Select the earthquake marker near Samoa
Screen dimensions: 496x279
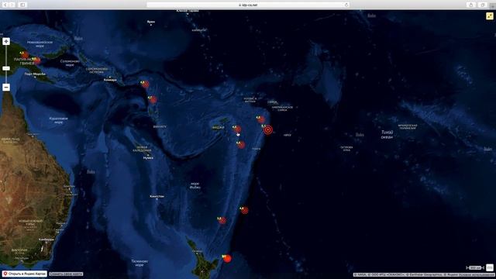[261, 119]
